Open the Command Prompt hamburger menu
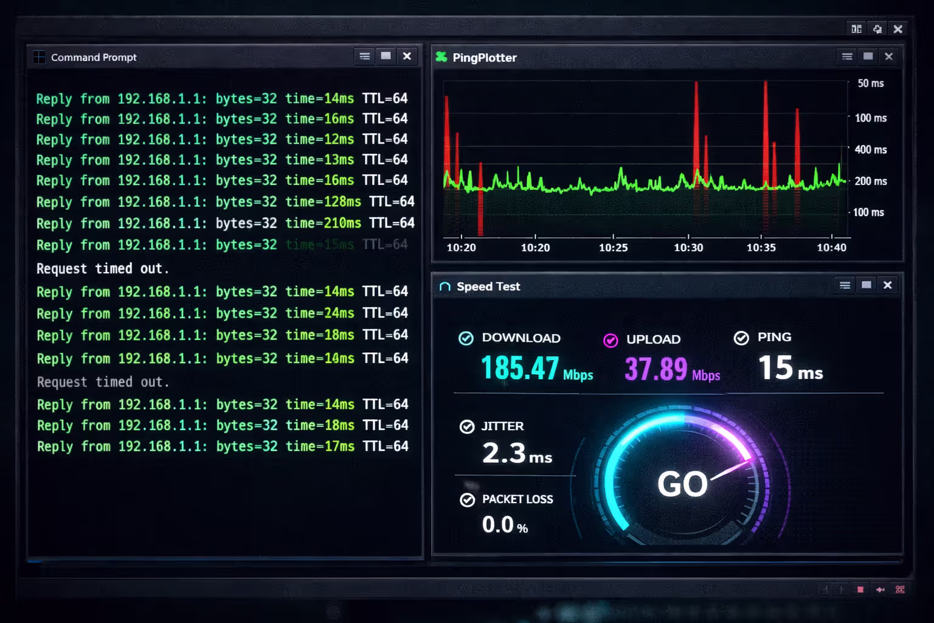Image resolution: width=934 pixels, height=623 pixels. pos(364,56)
